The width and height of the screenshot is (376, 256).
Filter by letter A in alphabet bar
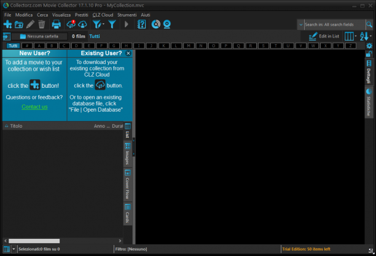point(39,45)
